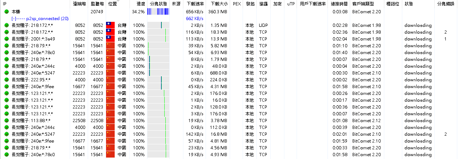Click smiley icon of row downloading 48.0 KB

click(6, 66)
